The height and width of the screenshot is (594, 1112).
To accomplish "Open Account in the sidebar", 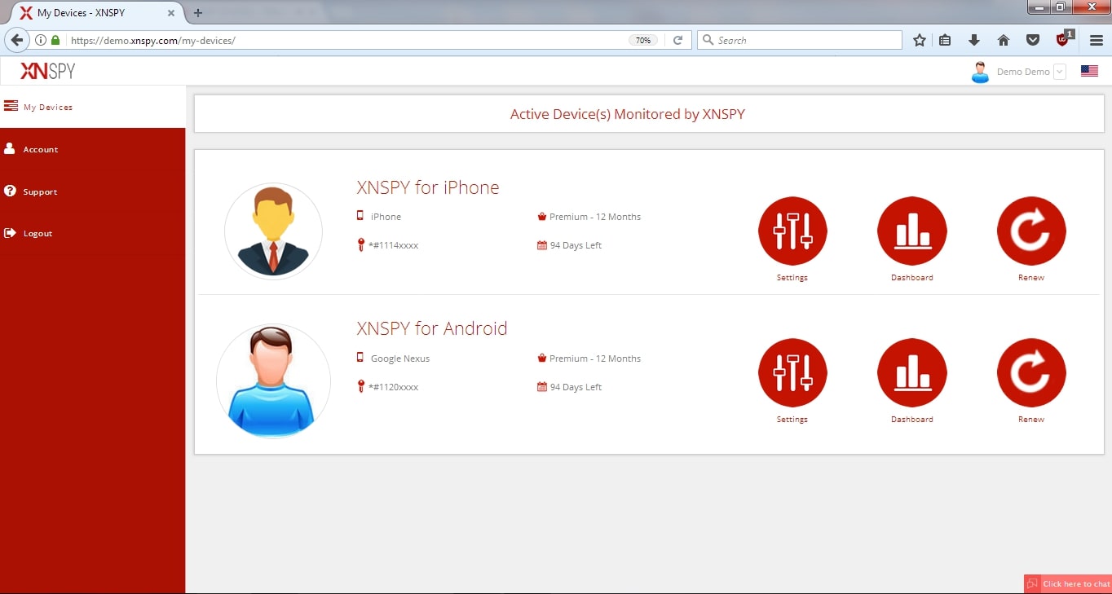I will [x=93, y=149].
